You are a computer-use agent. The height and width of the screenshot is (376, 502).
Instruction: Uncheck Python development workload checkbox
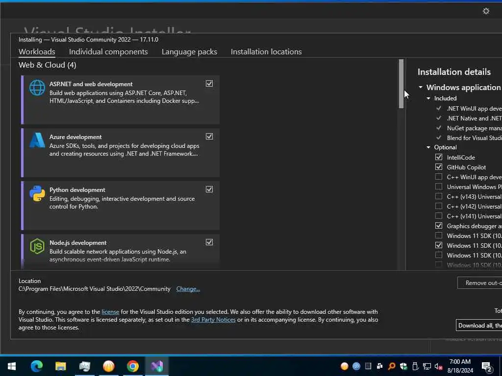[x=209, y=189]
